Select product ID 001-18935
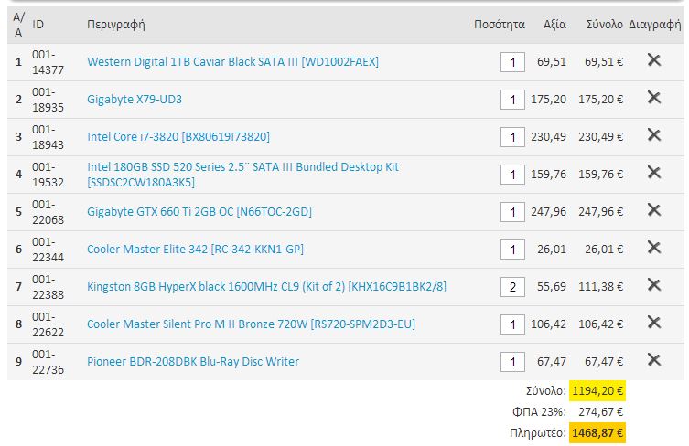This screenshot has width=689, height=446. (48, 100)
